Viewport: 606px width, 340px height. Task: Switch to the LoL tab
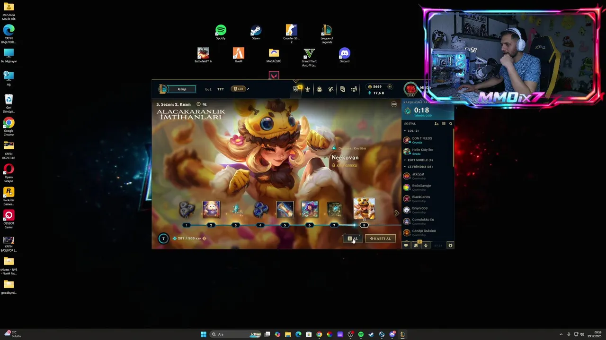(x=208, y=89)
